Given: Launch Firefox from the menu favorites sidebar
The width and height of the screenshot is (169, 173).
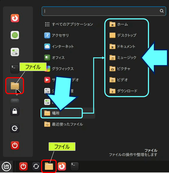Looking at the screenshot, I should pos(15,18).
